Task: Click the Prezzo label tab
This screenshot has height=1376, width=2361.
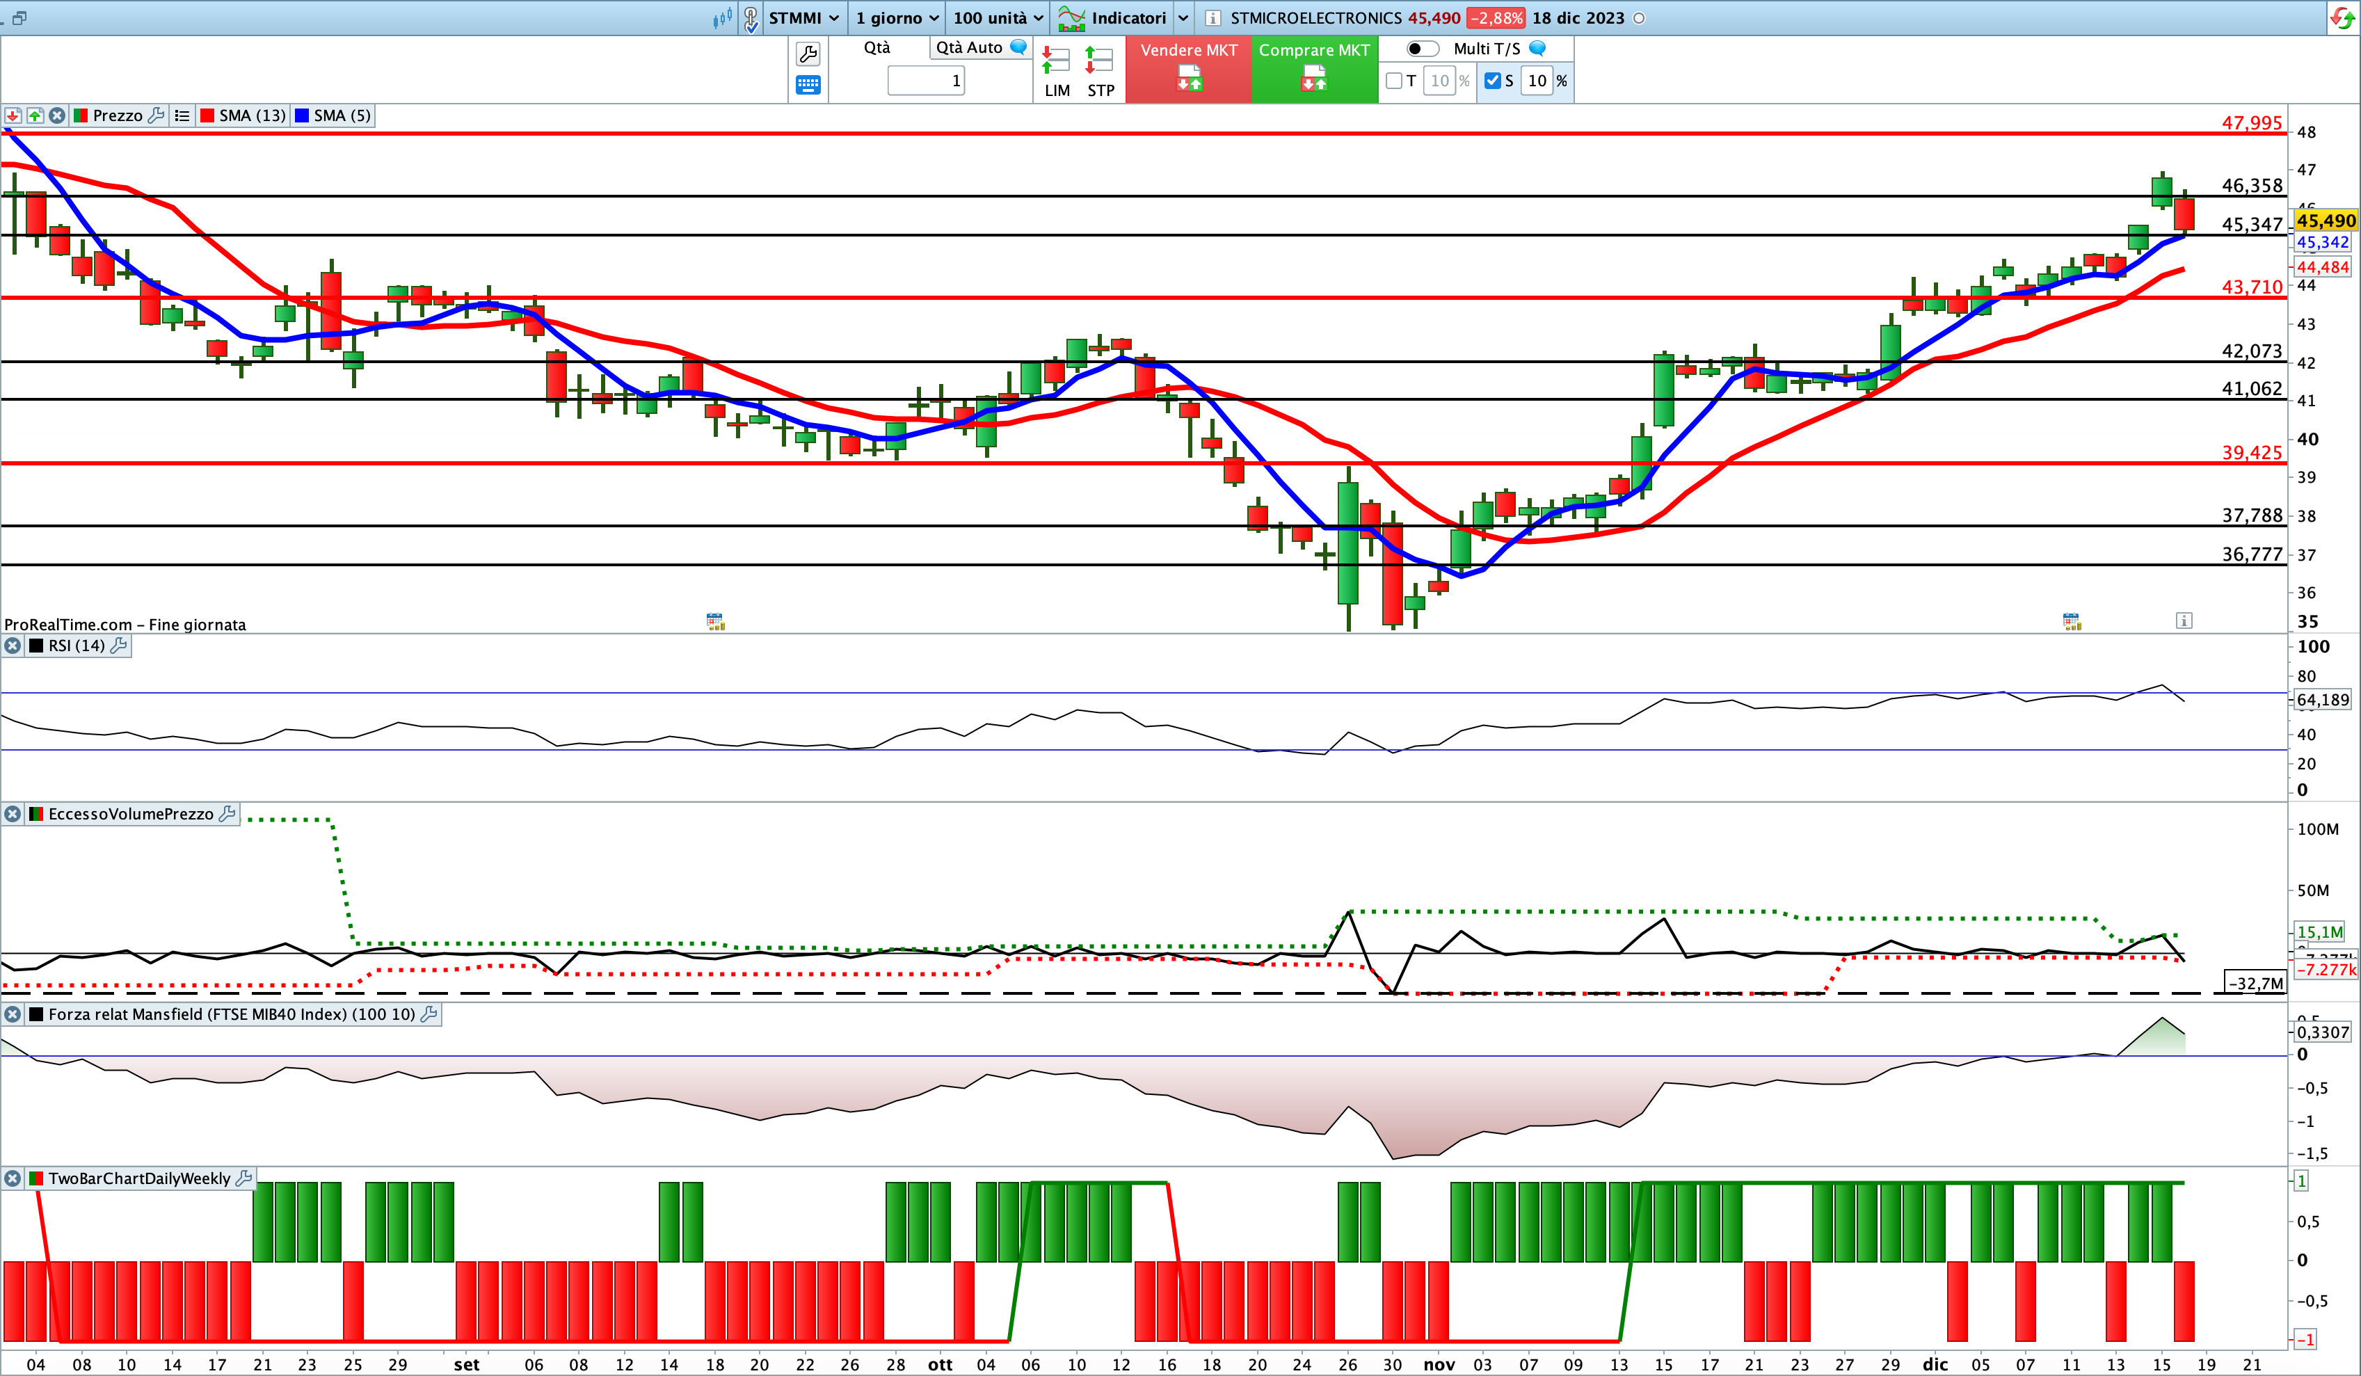Action: (x=117, y=115)
